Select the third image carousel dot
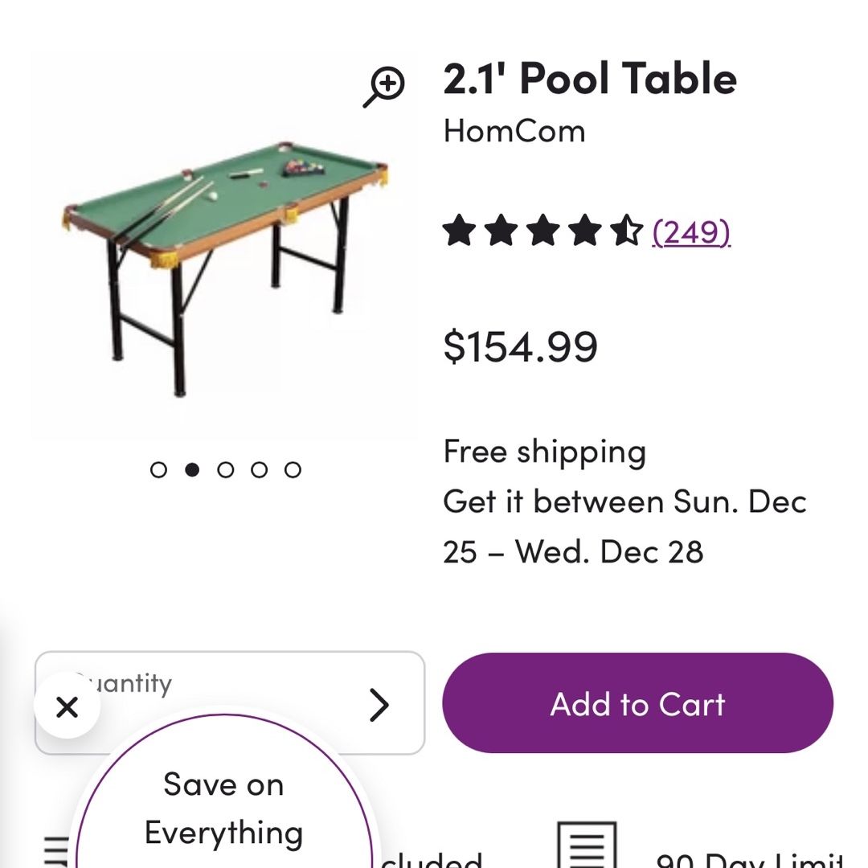 (225, 470)
